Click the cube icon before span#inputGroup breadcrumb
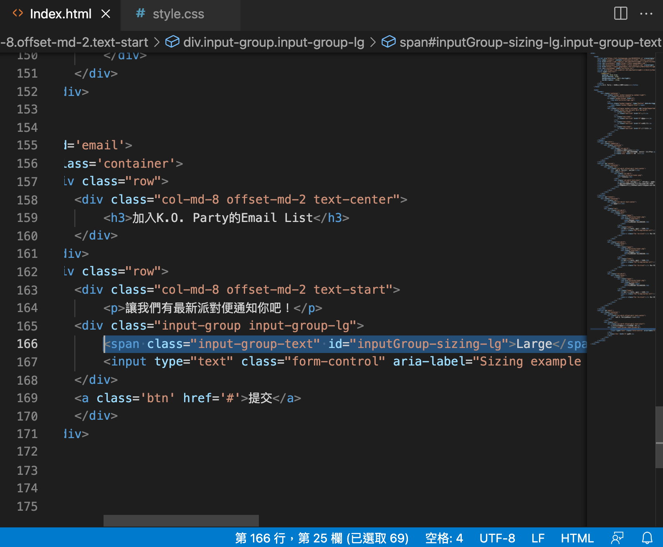 pos(389,42)
